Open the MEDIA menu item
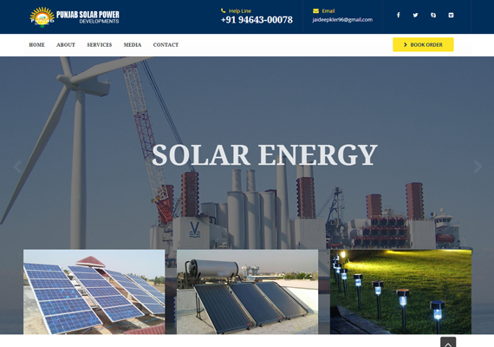The image size is (494, 347). tap(133, 45)
